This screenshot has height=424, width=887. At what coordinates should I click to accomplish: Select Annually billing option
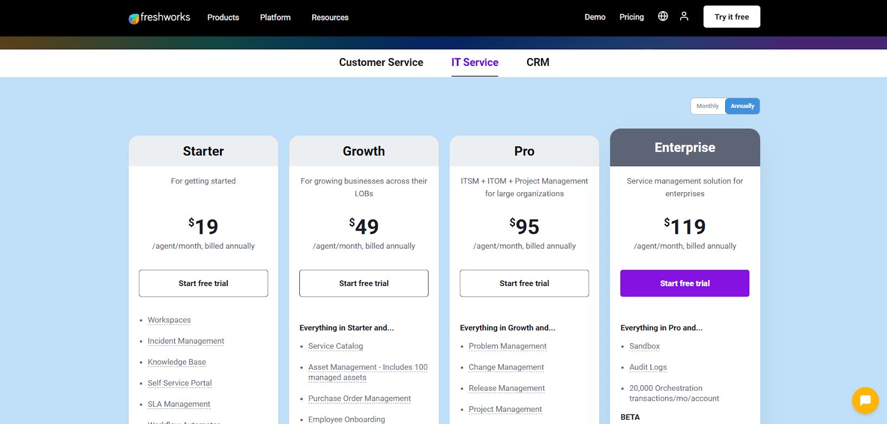pos(742,106)
